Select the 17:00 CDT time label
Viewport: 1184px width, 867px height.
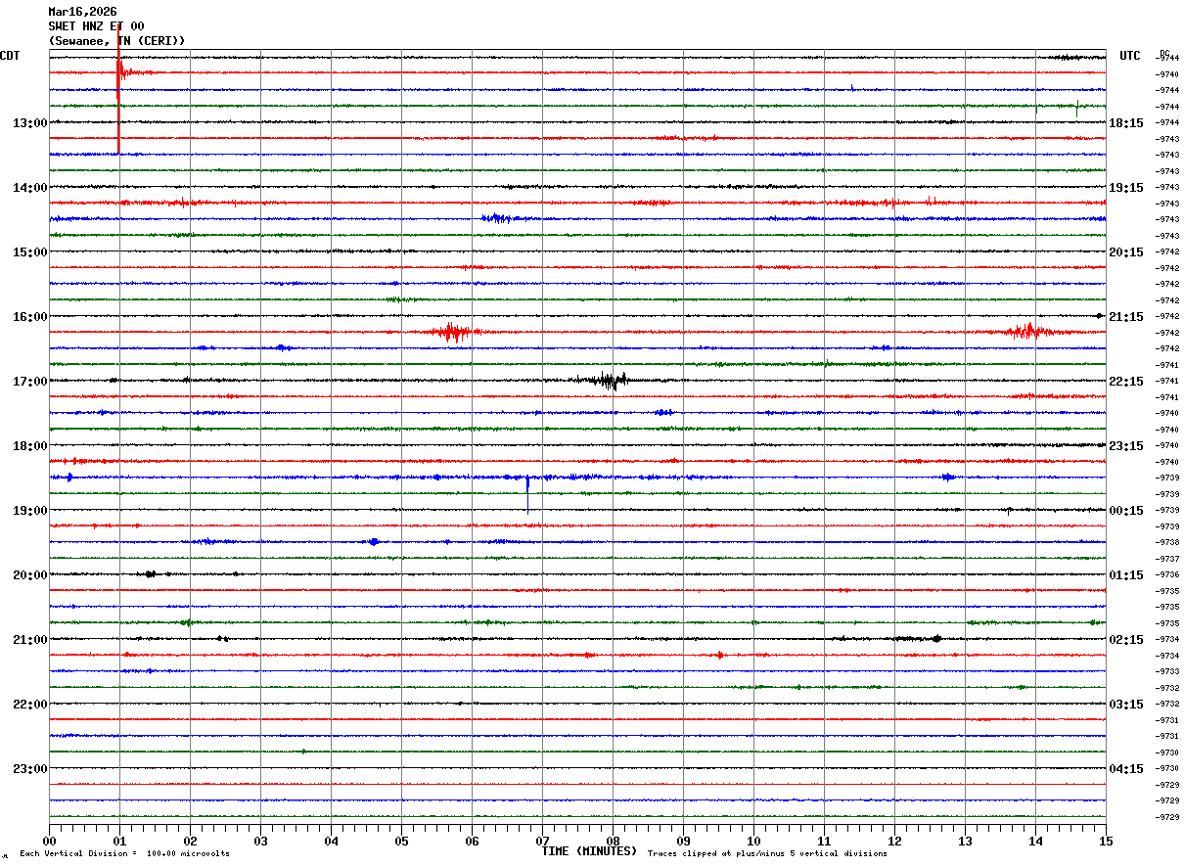(x=29, y=382)
